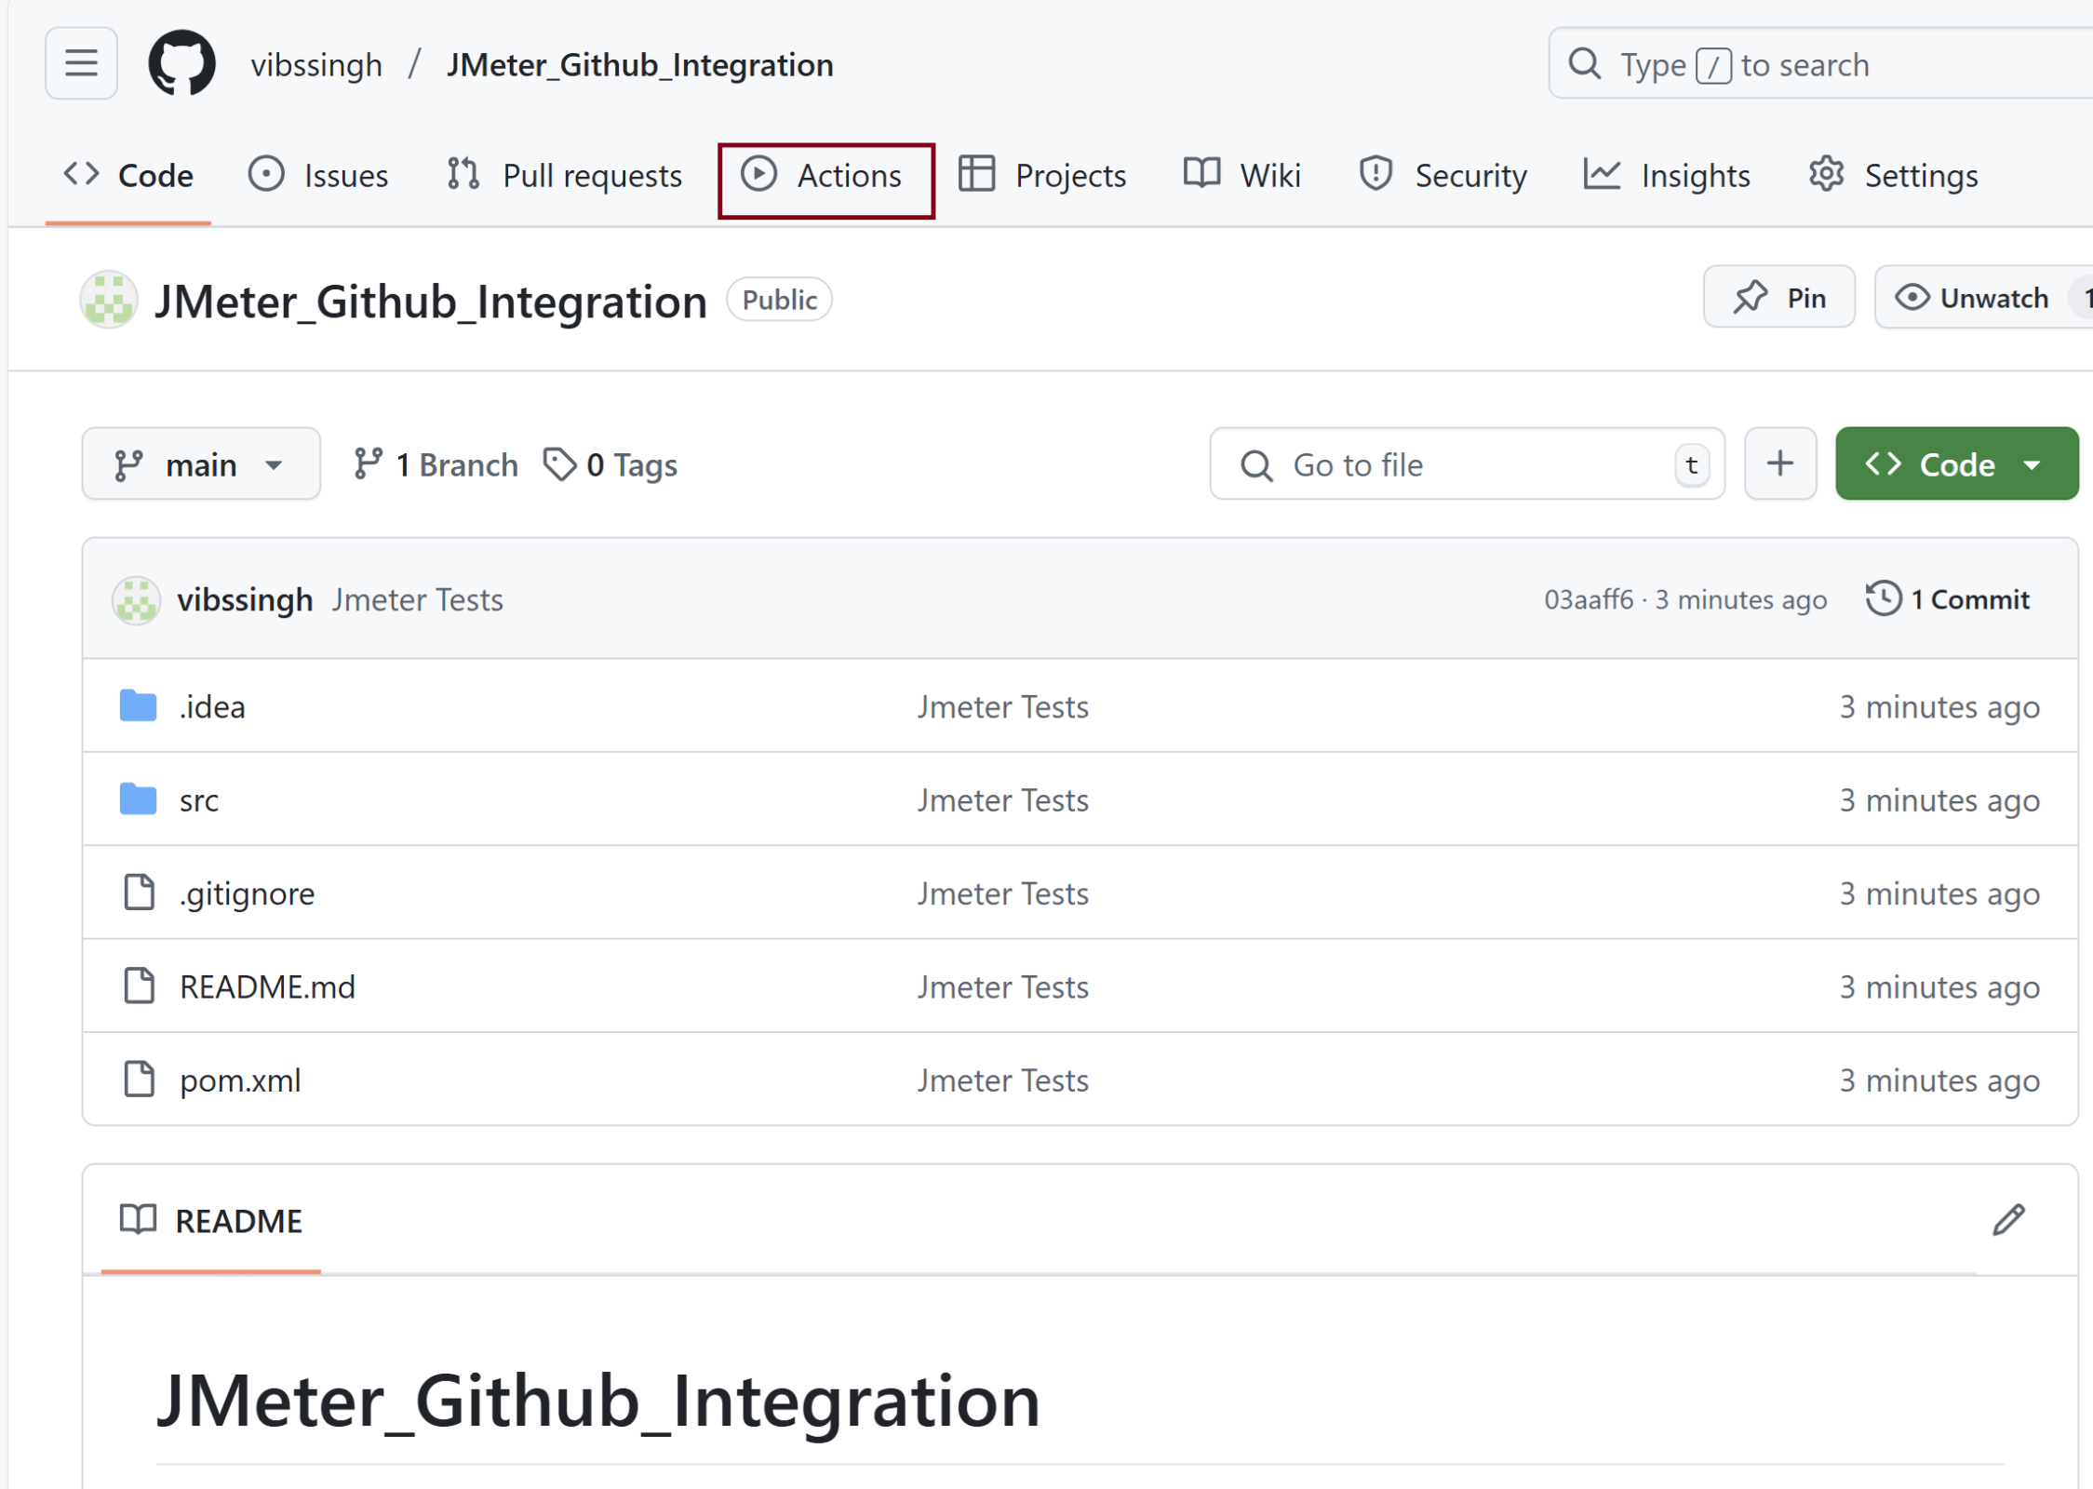Click the file icon of README.md
Viewport: 2093px width, 1489px height.
click(x=139, y=986)
